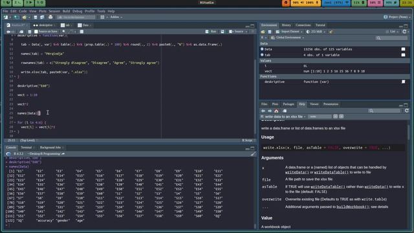The image size is (414, 233).
Task: Click the View working directory arrow in console
Action: (x=63, y=154)
